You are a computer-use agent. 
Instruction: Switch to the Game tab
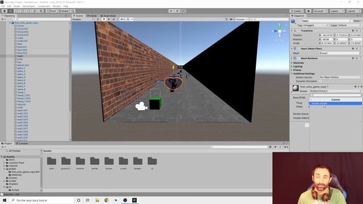(92, 16)
